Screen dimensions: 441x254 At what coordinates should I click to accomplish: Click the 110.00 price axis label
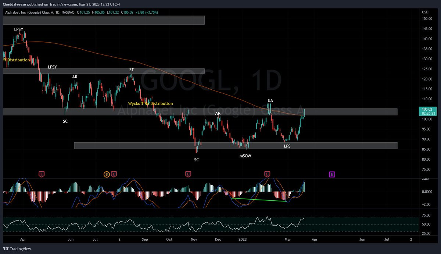coord(427,99)
